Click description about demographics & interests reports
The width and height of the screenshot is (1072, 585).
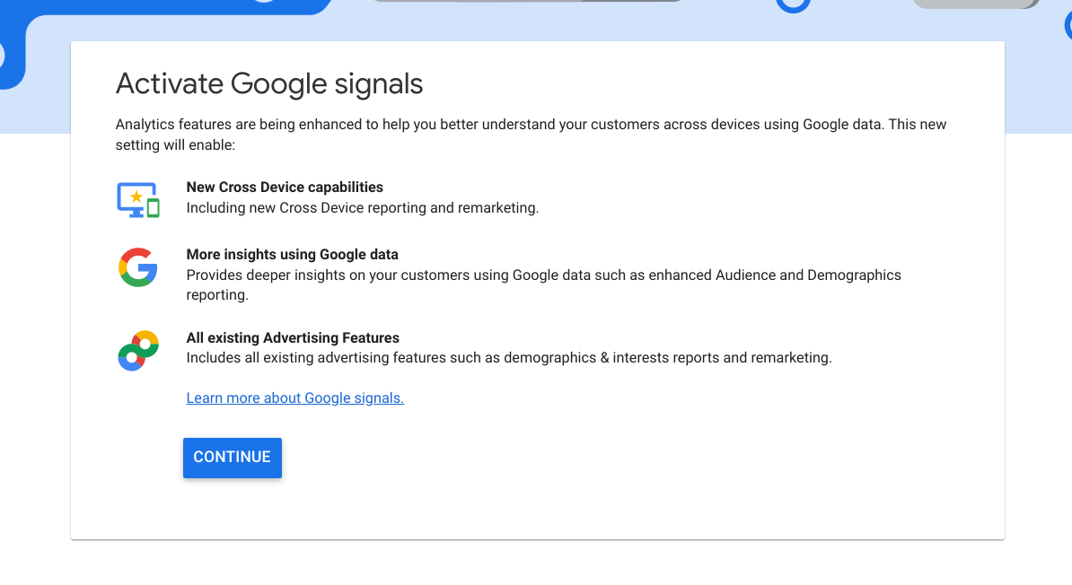(x=509, y=358)
